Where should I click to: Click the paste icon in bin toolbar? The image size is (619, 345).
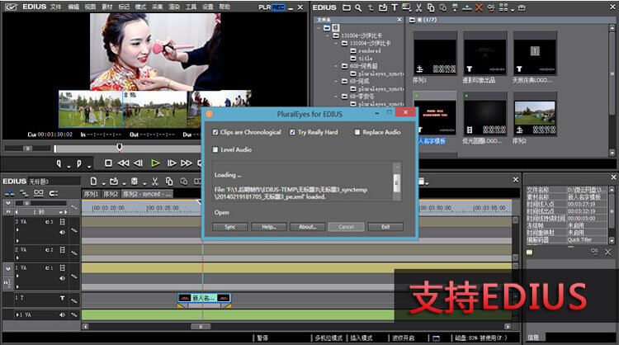pos(443,7)
